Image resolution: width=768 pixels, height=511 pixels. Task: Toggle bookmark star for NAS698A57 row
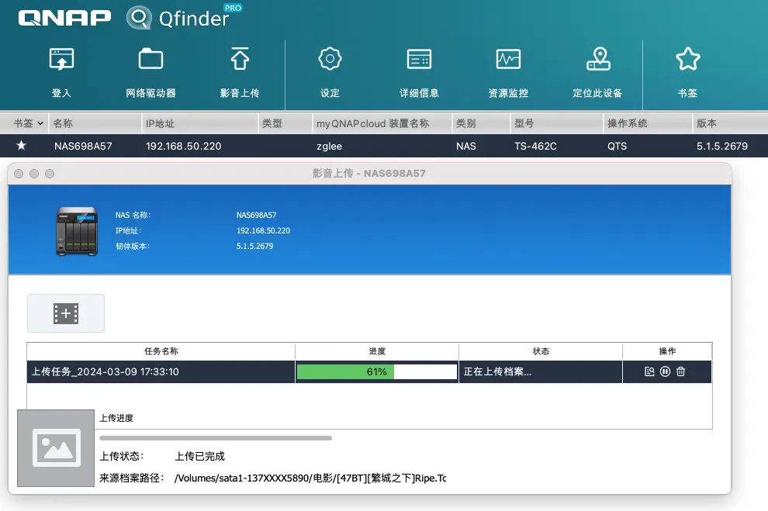[x=21, y=145]
